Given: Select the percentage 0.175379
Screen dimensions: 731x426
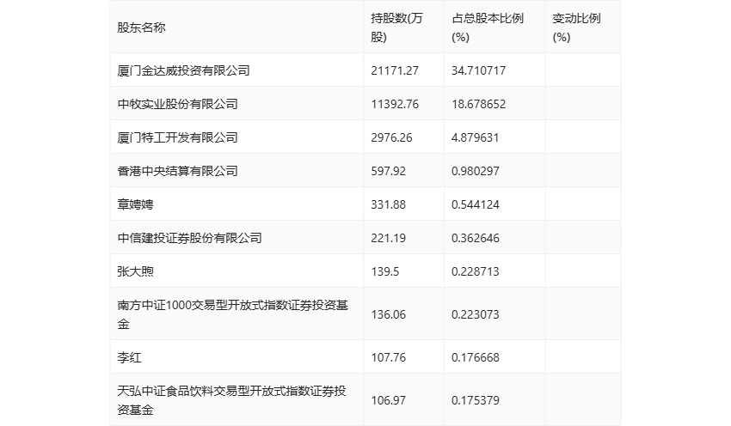Looking at the screenshot, I should click(x=476, y=400).
